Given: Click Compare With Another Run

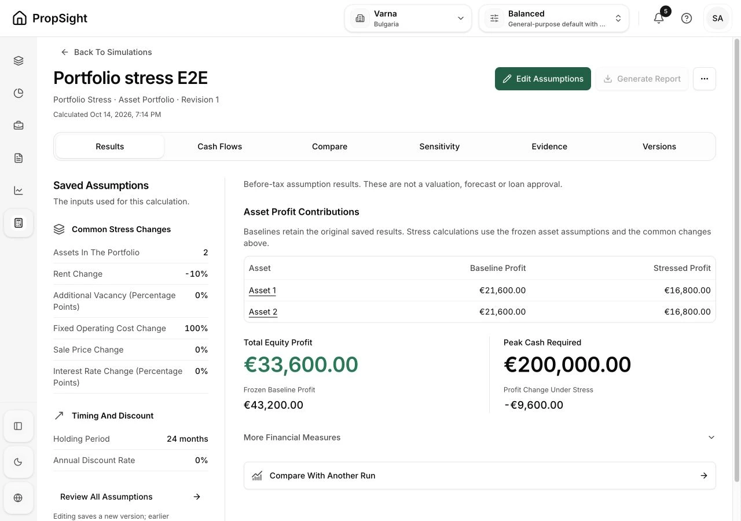Looking at the screenshot, I should point(480,476).
